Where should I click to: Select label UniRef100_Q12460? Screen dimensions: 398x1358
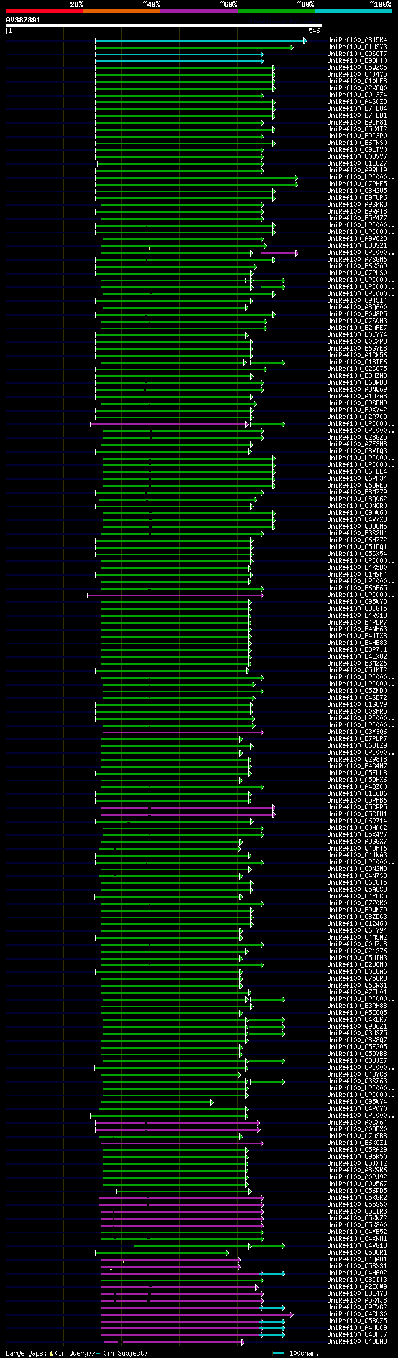coord(357,924)
